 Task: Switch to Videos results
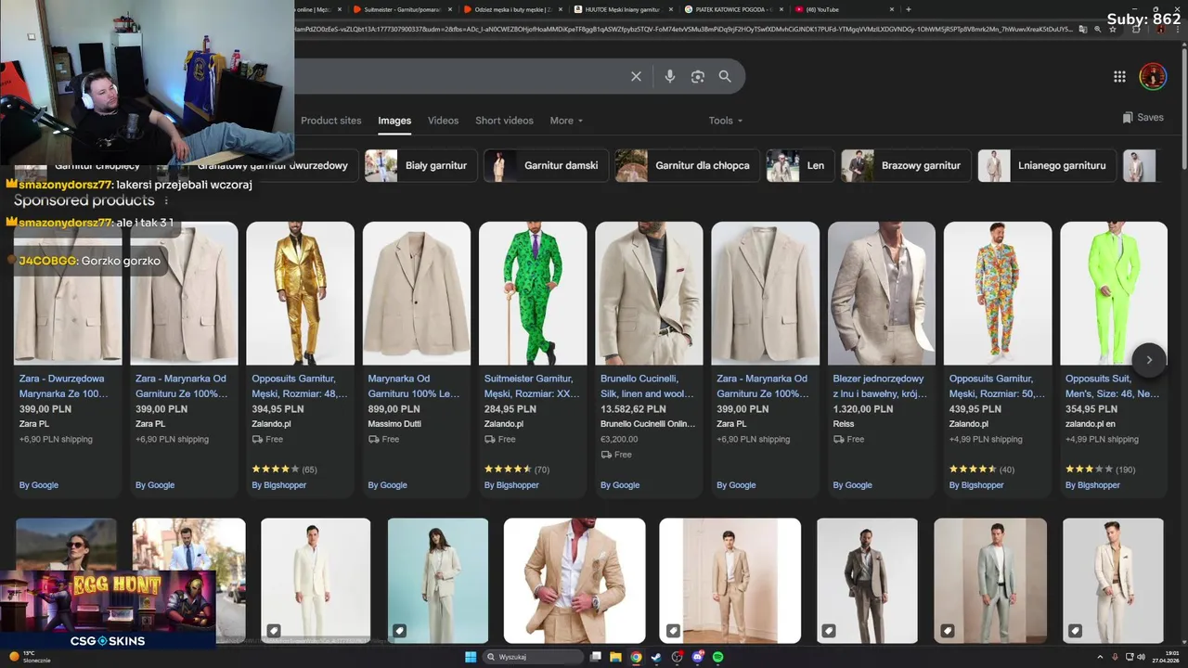(443, 121)
